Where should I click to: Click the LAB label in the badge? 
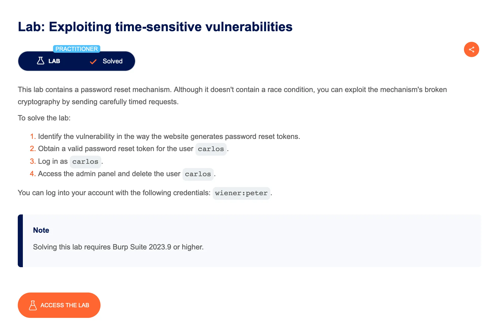coord(54,61)
